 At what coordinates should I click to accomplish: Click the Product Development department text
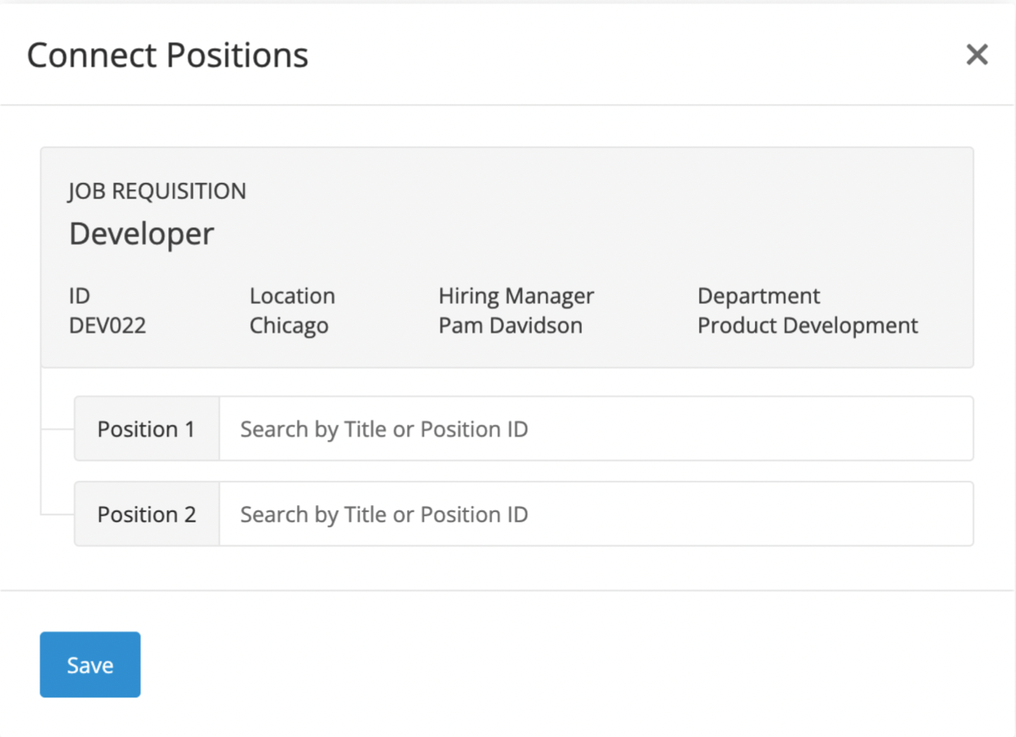point(807,325)
